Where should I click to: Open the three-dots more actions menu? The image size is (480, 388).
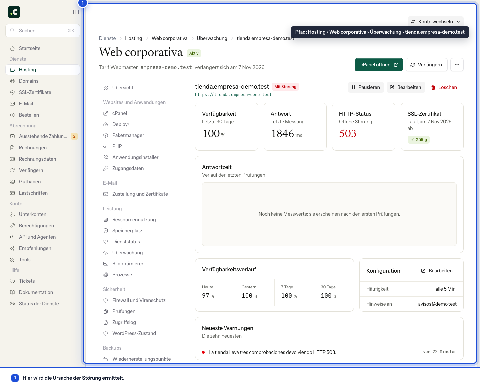pyautogui.click(x=457, y=65)
